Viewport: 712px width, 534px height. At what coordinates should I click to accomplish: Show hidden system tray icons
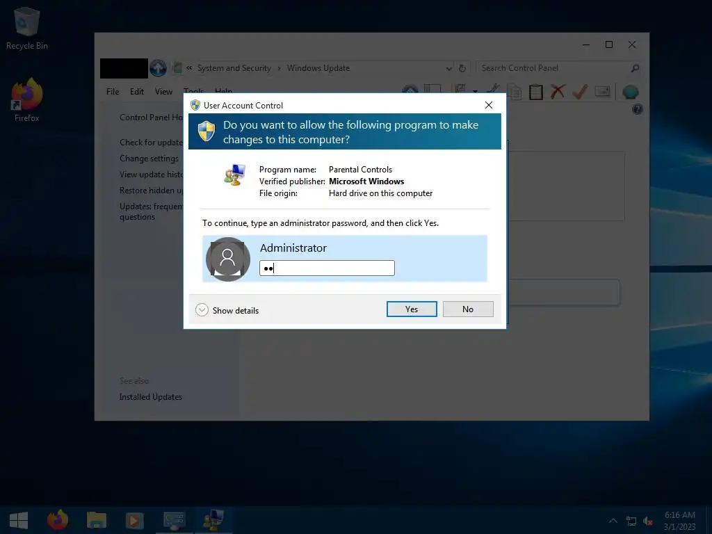click(613, 521)
